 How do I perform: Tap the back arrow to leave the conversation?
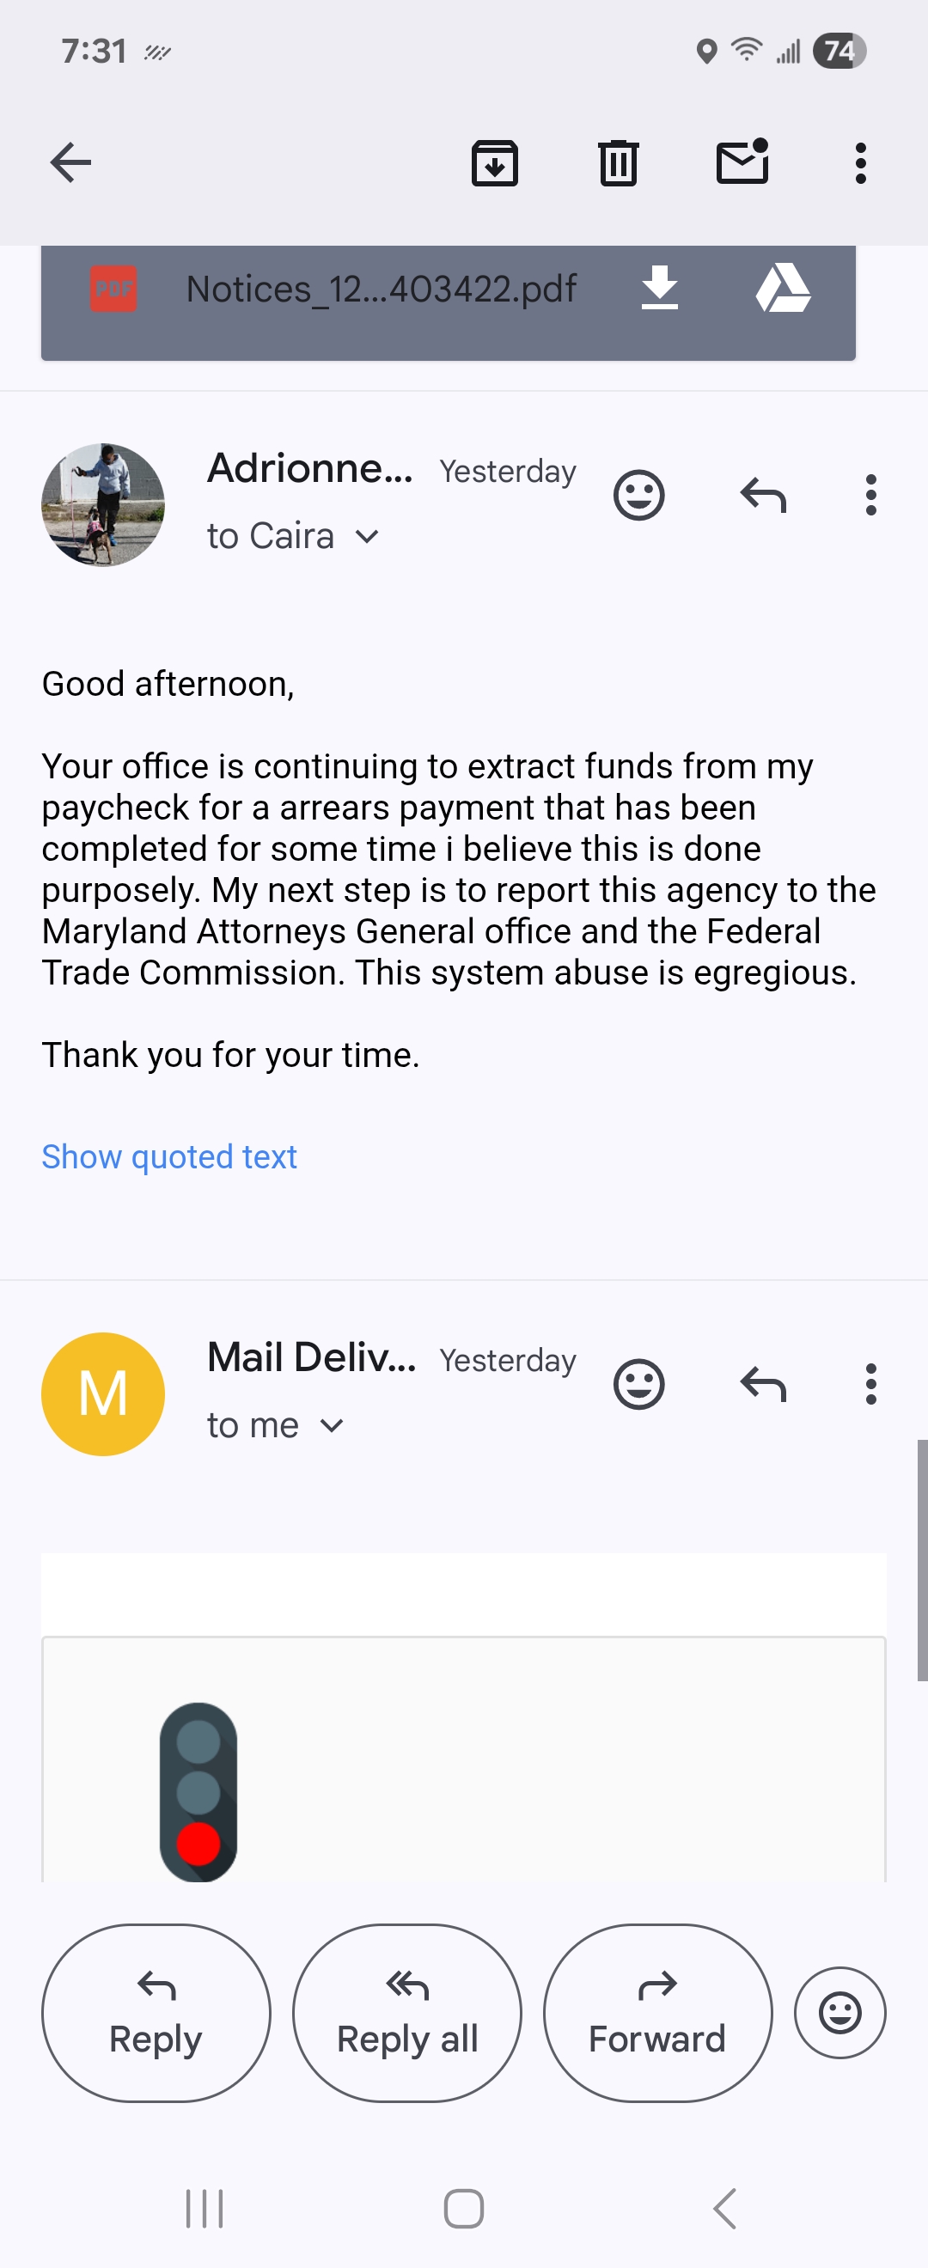pos(70,163)
